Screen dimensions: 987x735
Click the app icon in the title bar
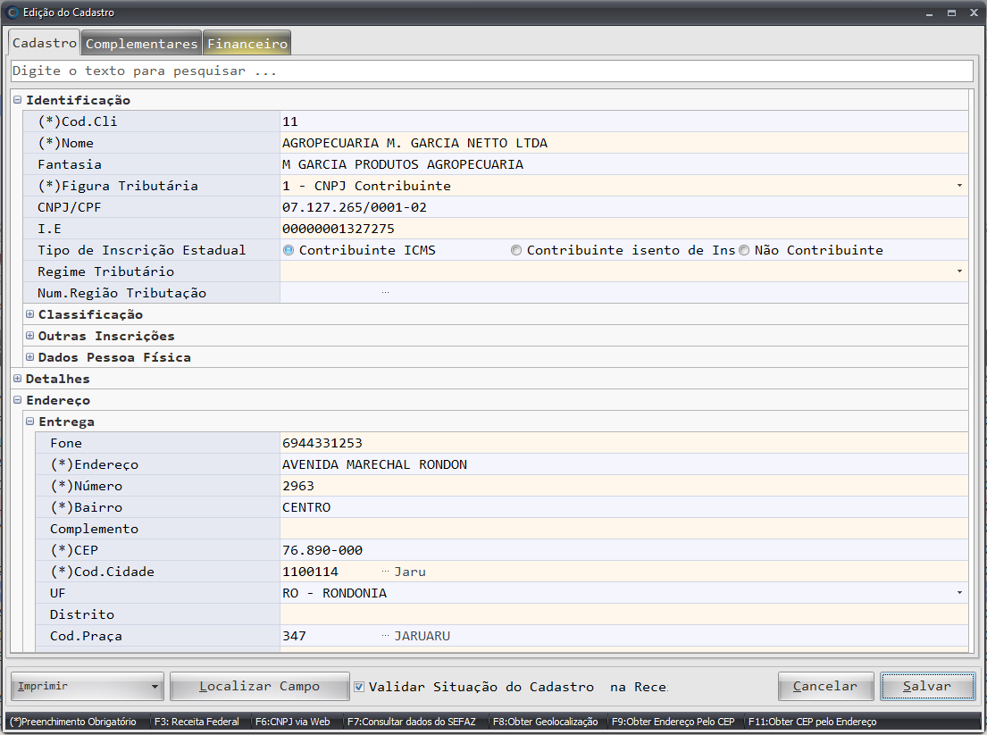click(x=12, y=13)
